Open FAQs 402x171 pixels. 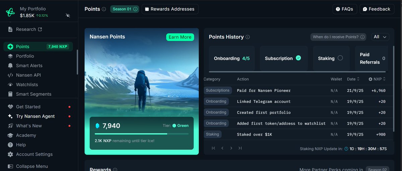point(345,9)
